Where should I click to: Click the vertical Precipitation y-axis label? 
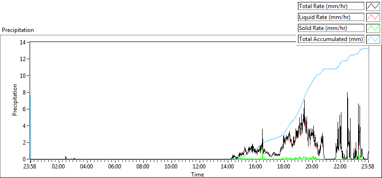(x=15, y=100)
